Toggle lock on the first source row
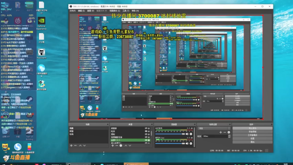 coord(149,128)
